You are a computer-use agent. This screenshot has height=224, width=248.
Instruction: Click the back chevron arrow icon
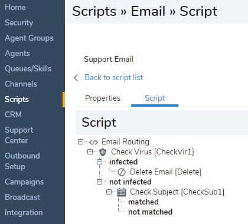[76, 78]
